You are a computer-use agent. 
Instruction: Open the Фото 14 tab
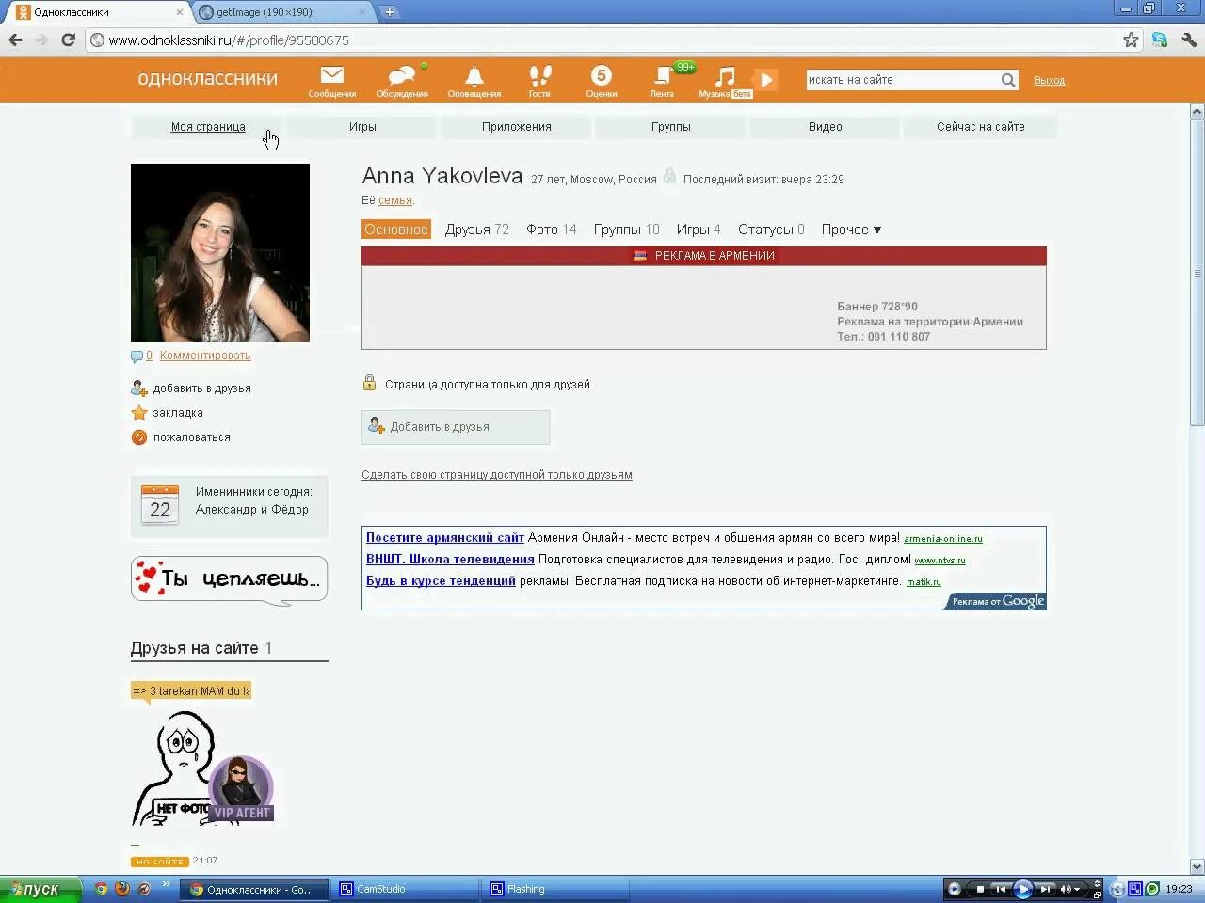pyautogui.click(x=552, y=230)
